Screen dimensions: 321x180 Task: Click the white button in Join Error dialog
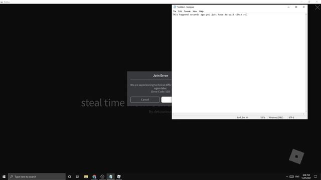tap(167, 99)
